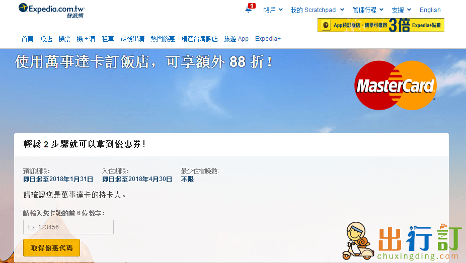Go to the 首頁 home tab

click(27, 39)
